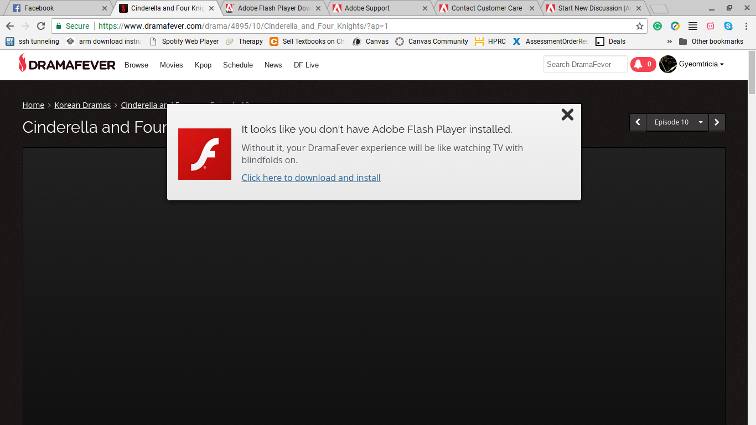The width and height of the screenshot is (756, 425).
Task: Click the pink square extension icon
Action: click(711, 26)
